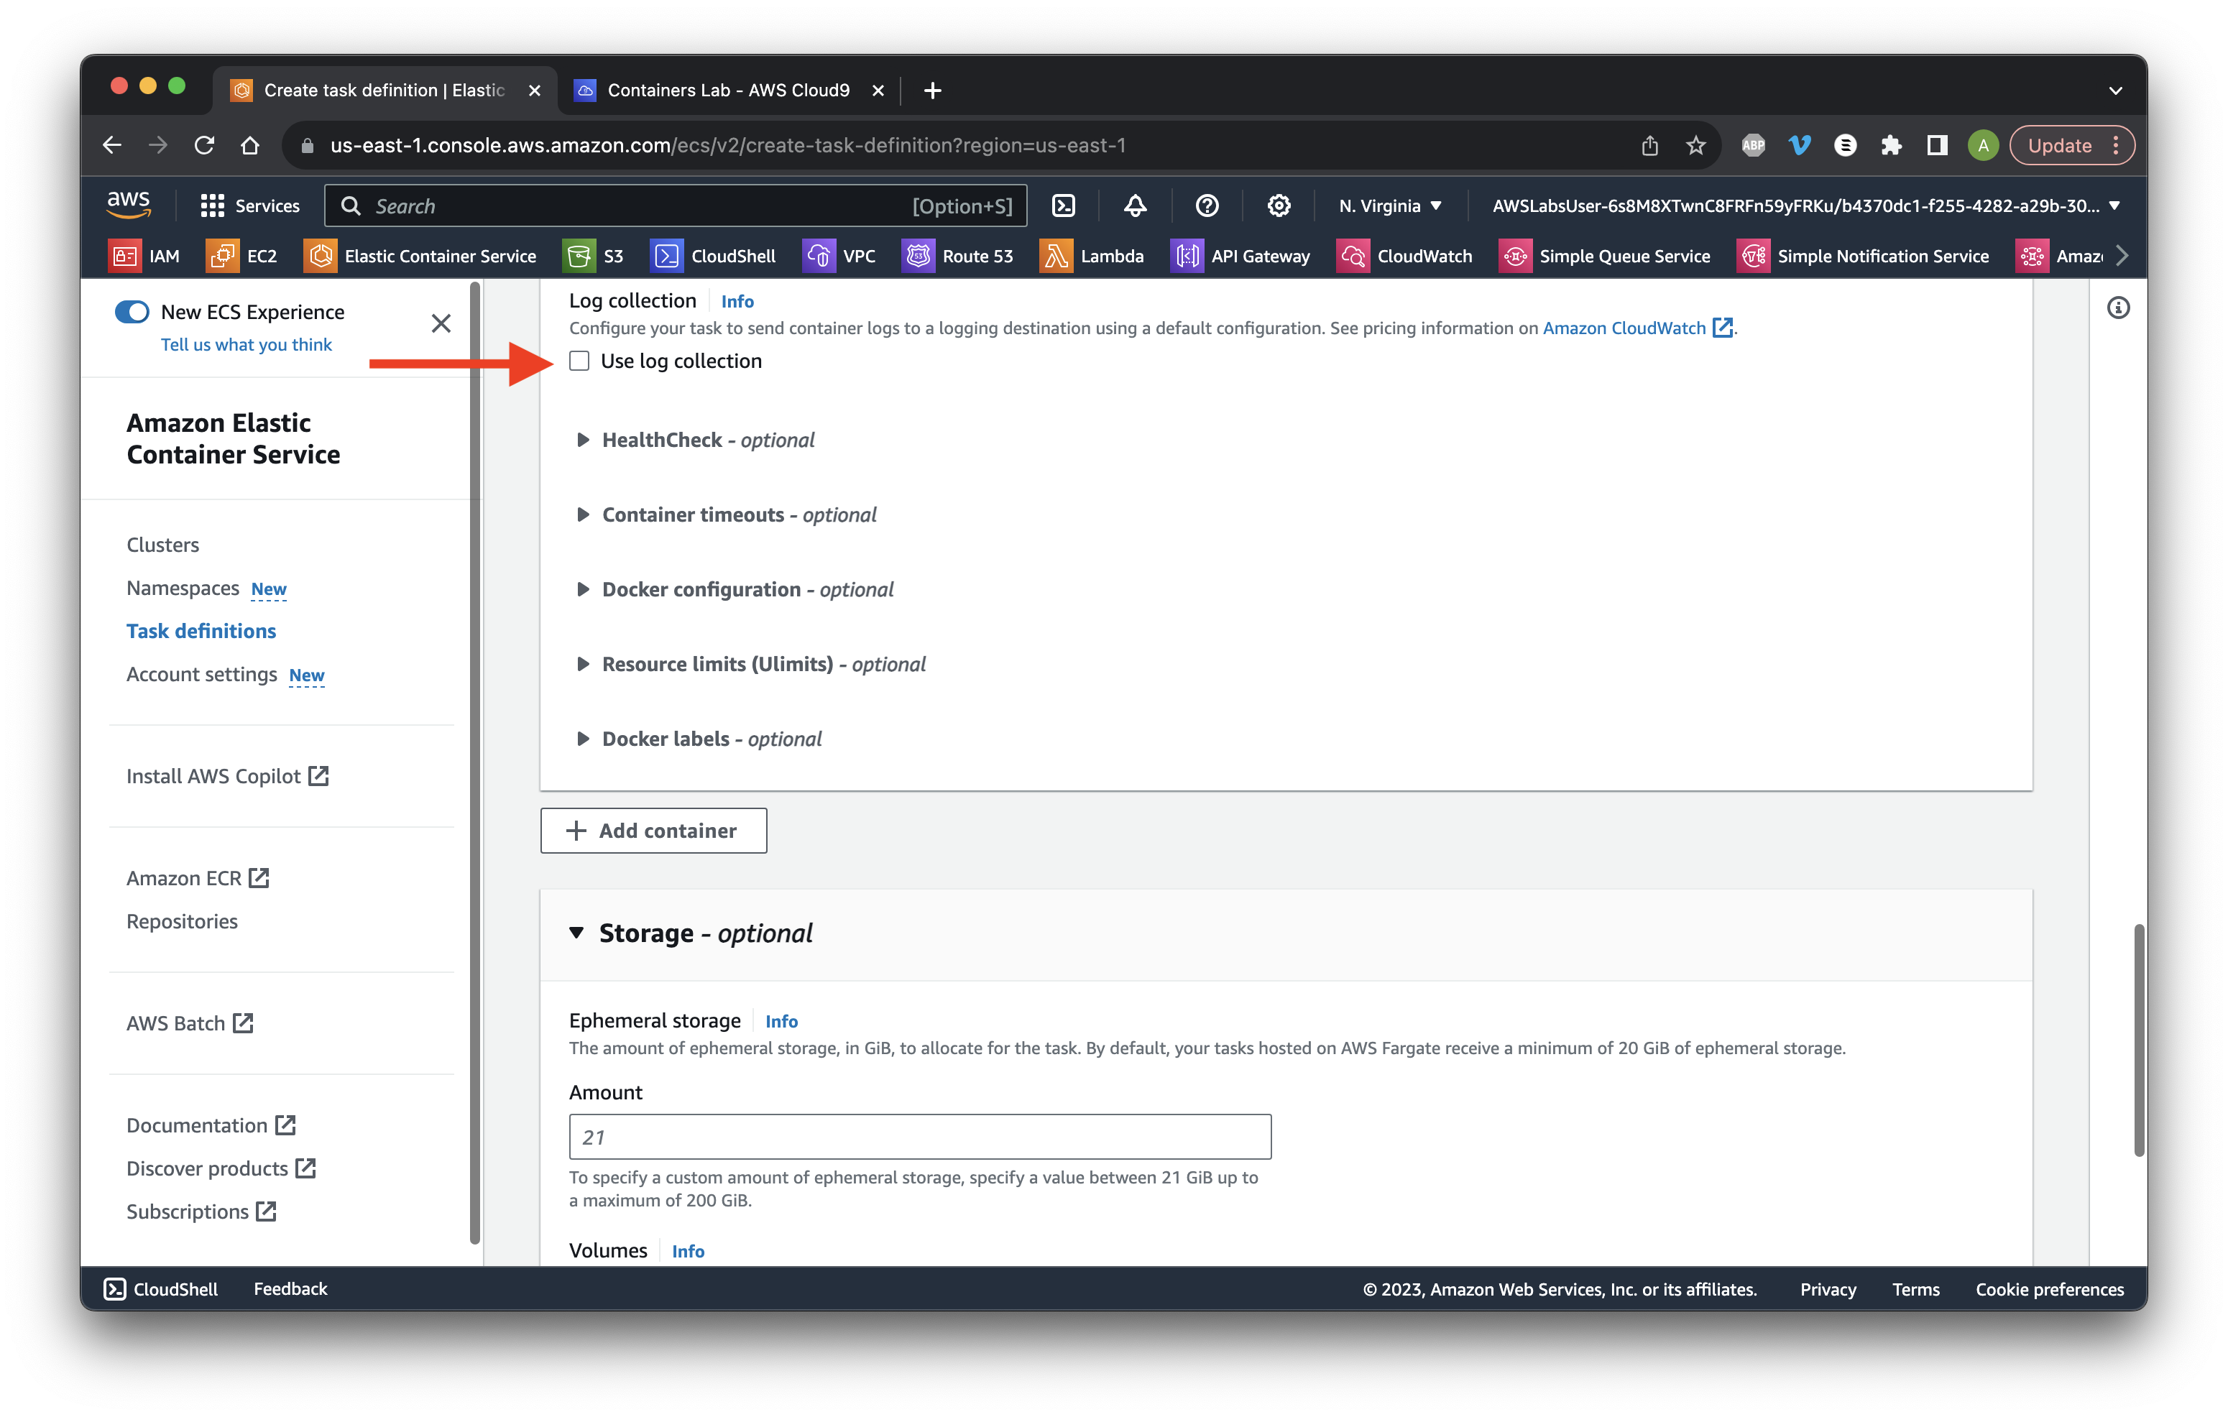2228x1417 pixels.
Task: Open Cookie preferences in footer
Action: pyautogui.click(x=2050, y=1289)
